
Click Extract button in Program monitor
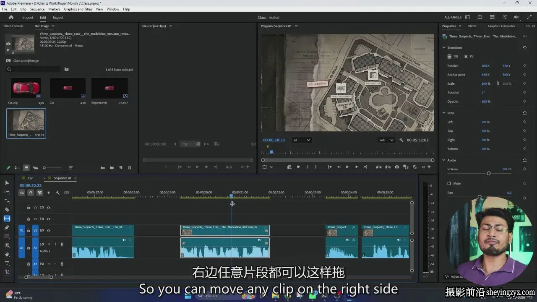[388, 167]
